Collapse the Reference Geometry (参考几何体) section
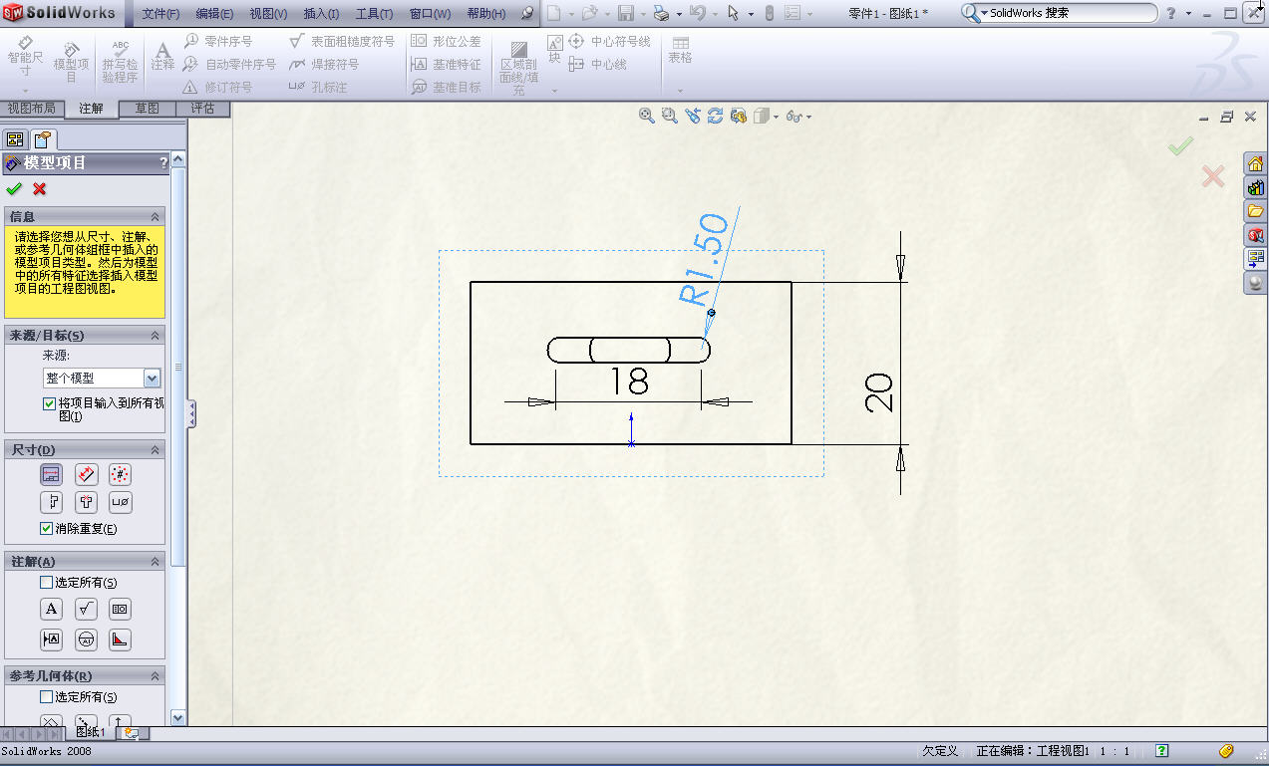Image resolution: width=1269 pixels, height=766 pixels. coord(155,676)
